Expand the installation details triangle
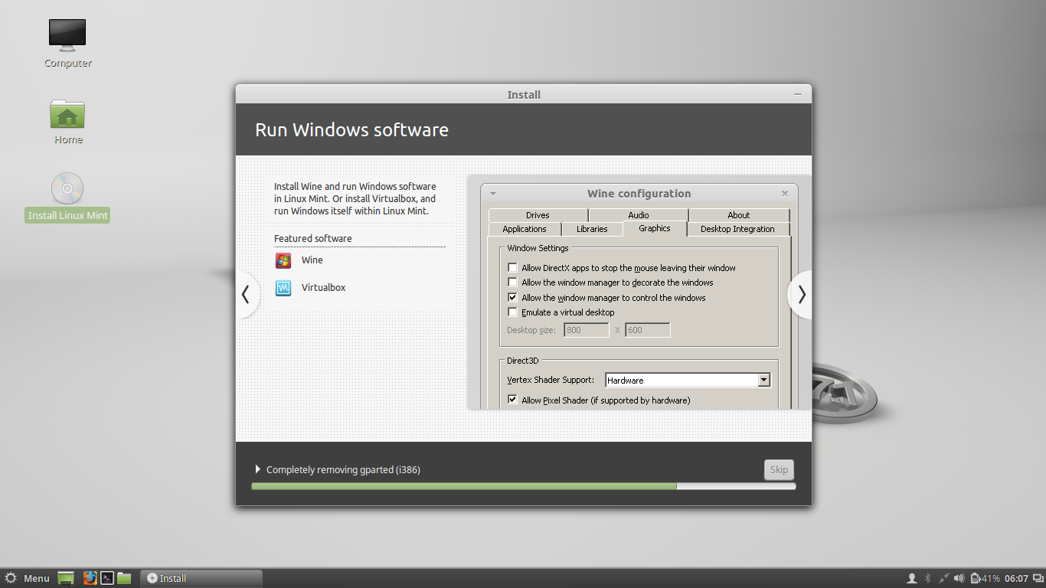The height and width of the screenshot is (588, 1046). (257, 469)
